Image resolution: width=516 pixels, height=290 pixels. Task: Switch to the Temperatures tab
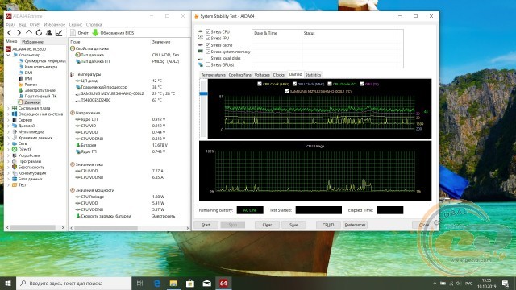point(213,75)
